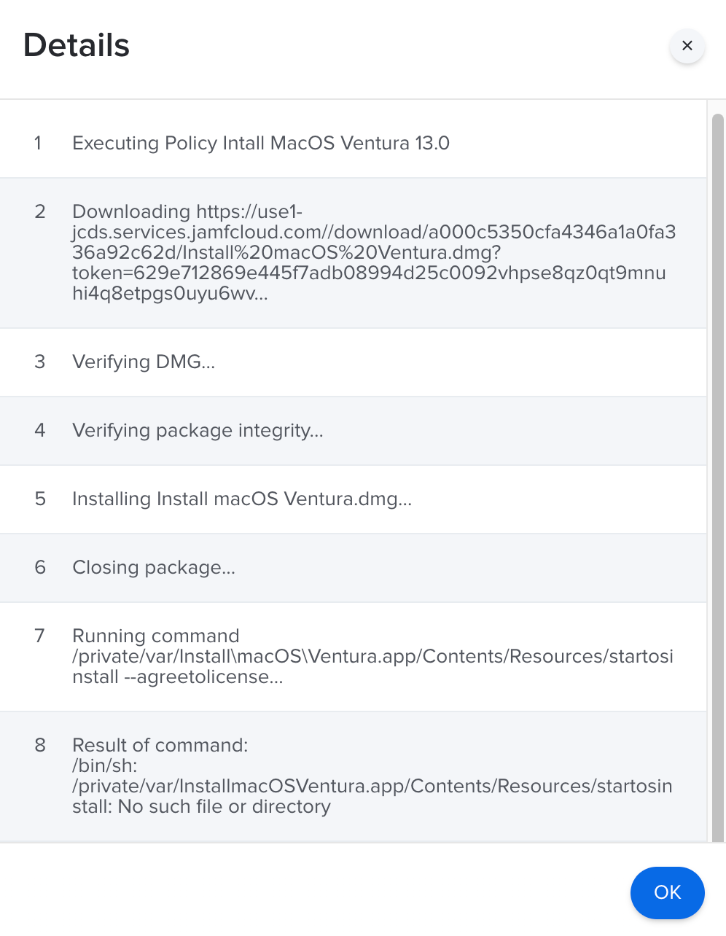
Task: Select log row 1 Executing Policy text
Action: click(261, 143)
